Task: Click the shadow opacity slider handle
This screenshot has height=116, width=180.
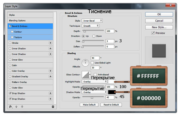Action: tap(92, 97)
